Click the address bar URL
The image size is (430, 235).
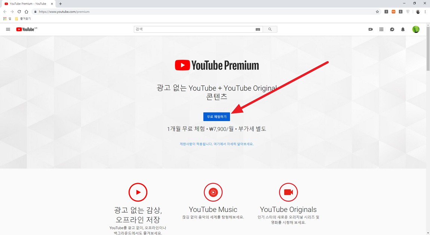(64, 12)
